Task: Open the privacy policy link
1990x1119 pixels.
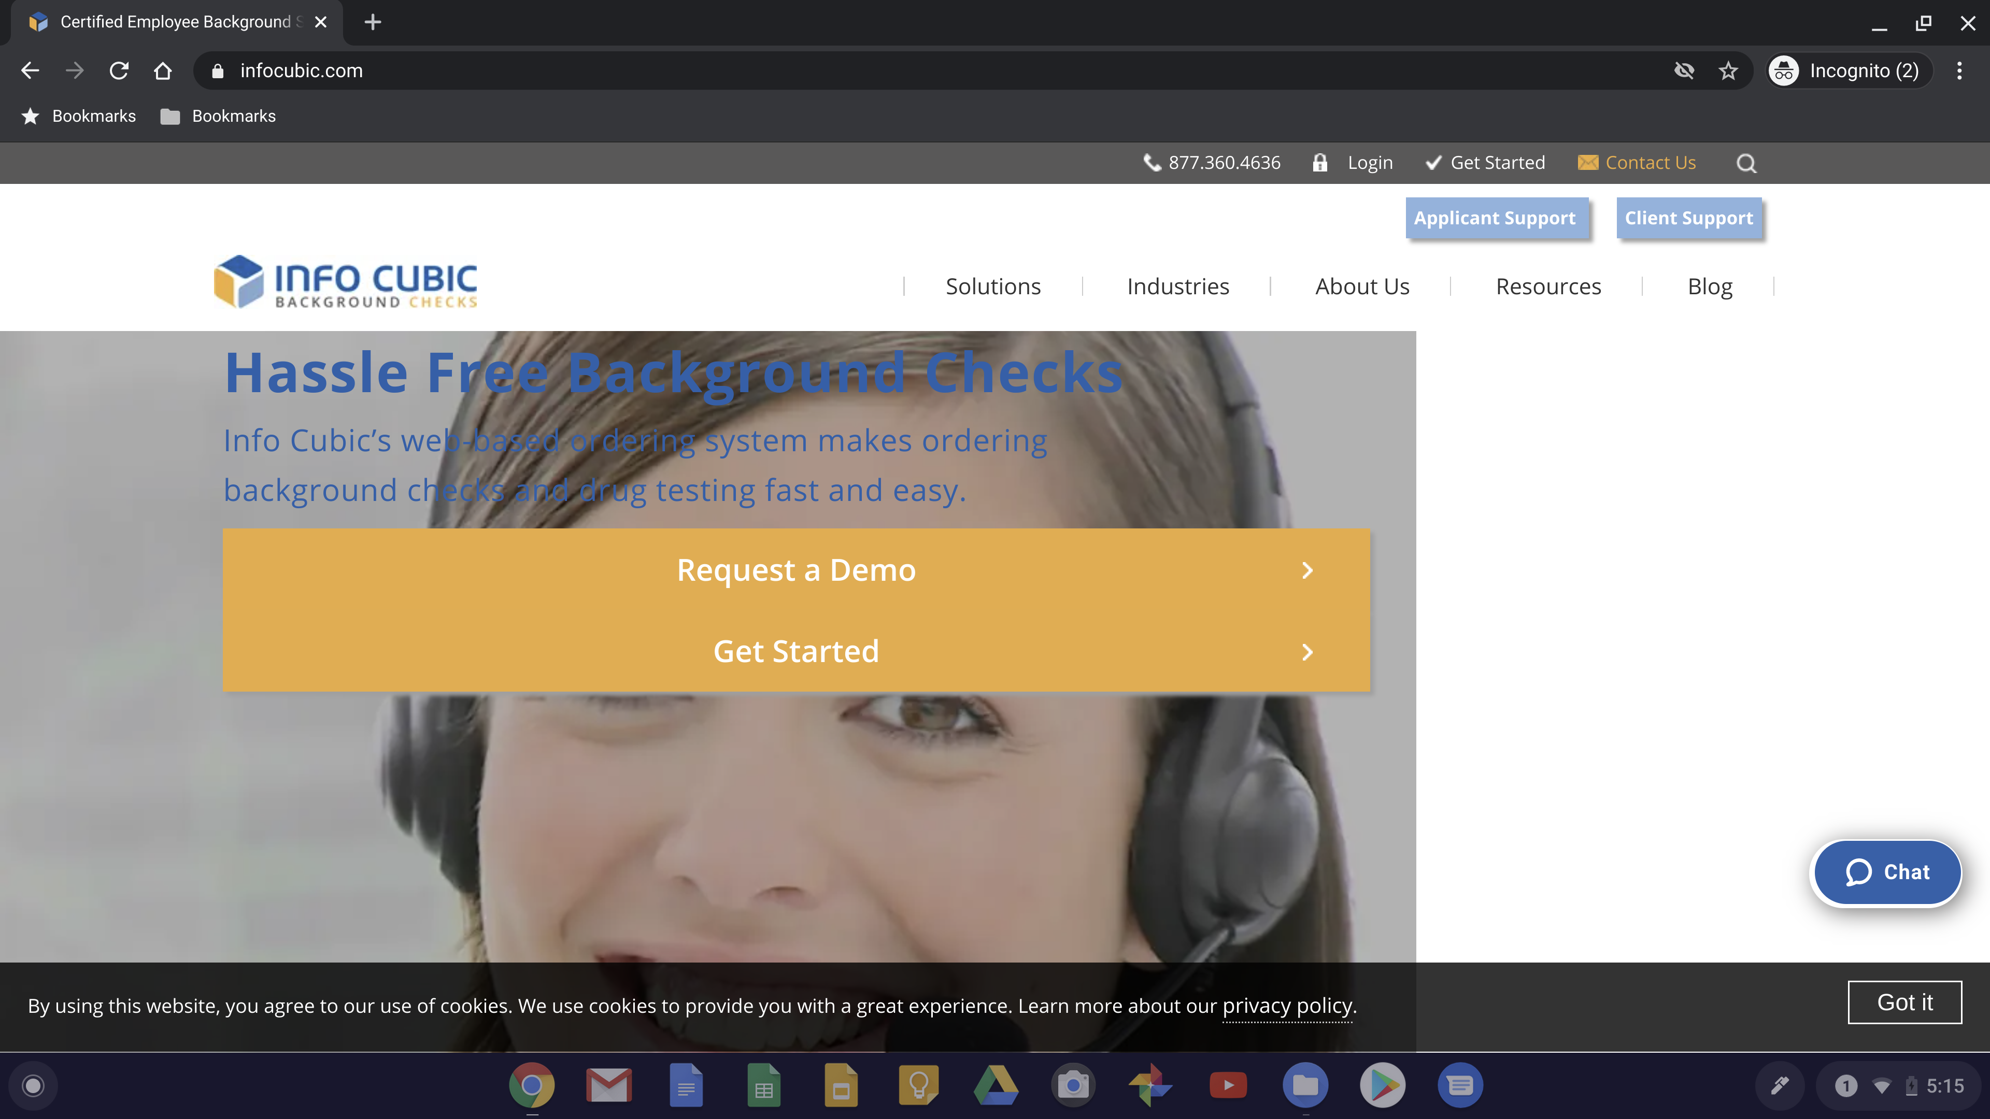Action: [1287, 1006]
